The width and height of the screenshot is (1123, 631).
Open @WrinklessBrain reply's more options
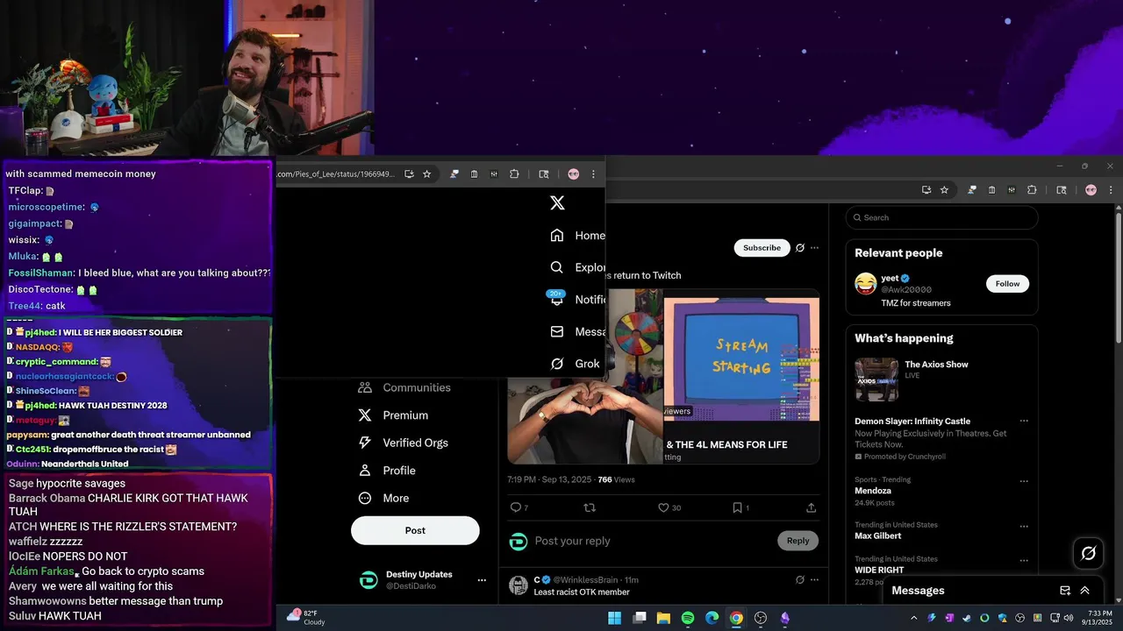tap(815, 579)
